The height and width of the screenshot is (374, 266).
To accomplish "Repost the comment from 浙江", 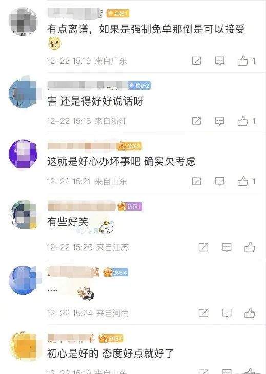I will [197, 121].
